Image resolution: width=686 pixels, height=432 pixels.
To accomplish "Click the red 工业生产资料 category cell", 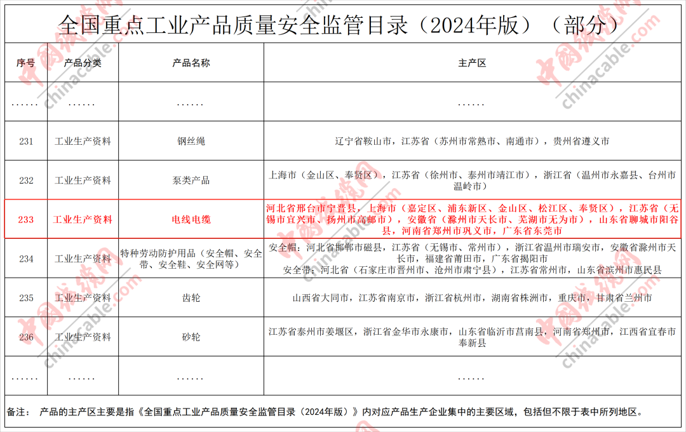I will 83,220.
